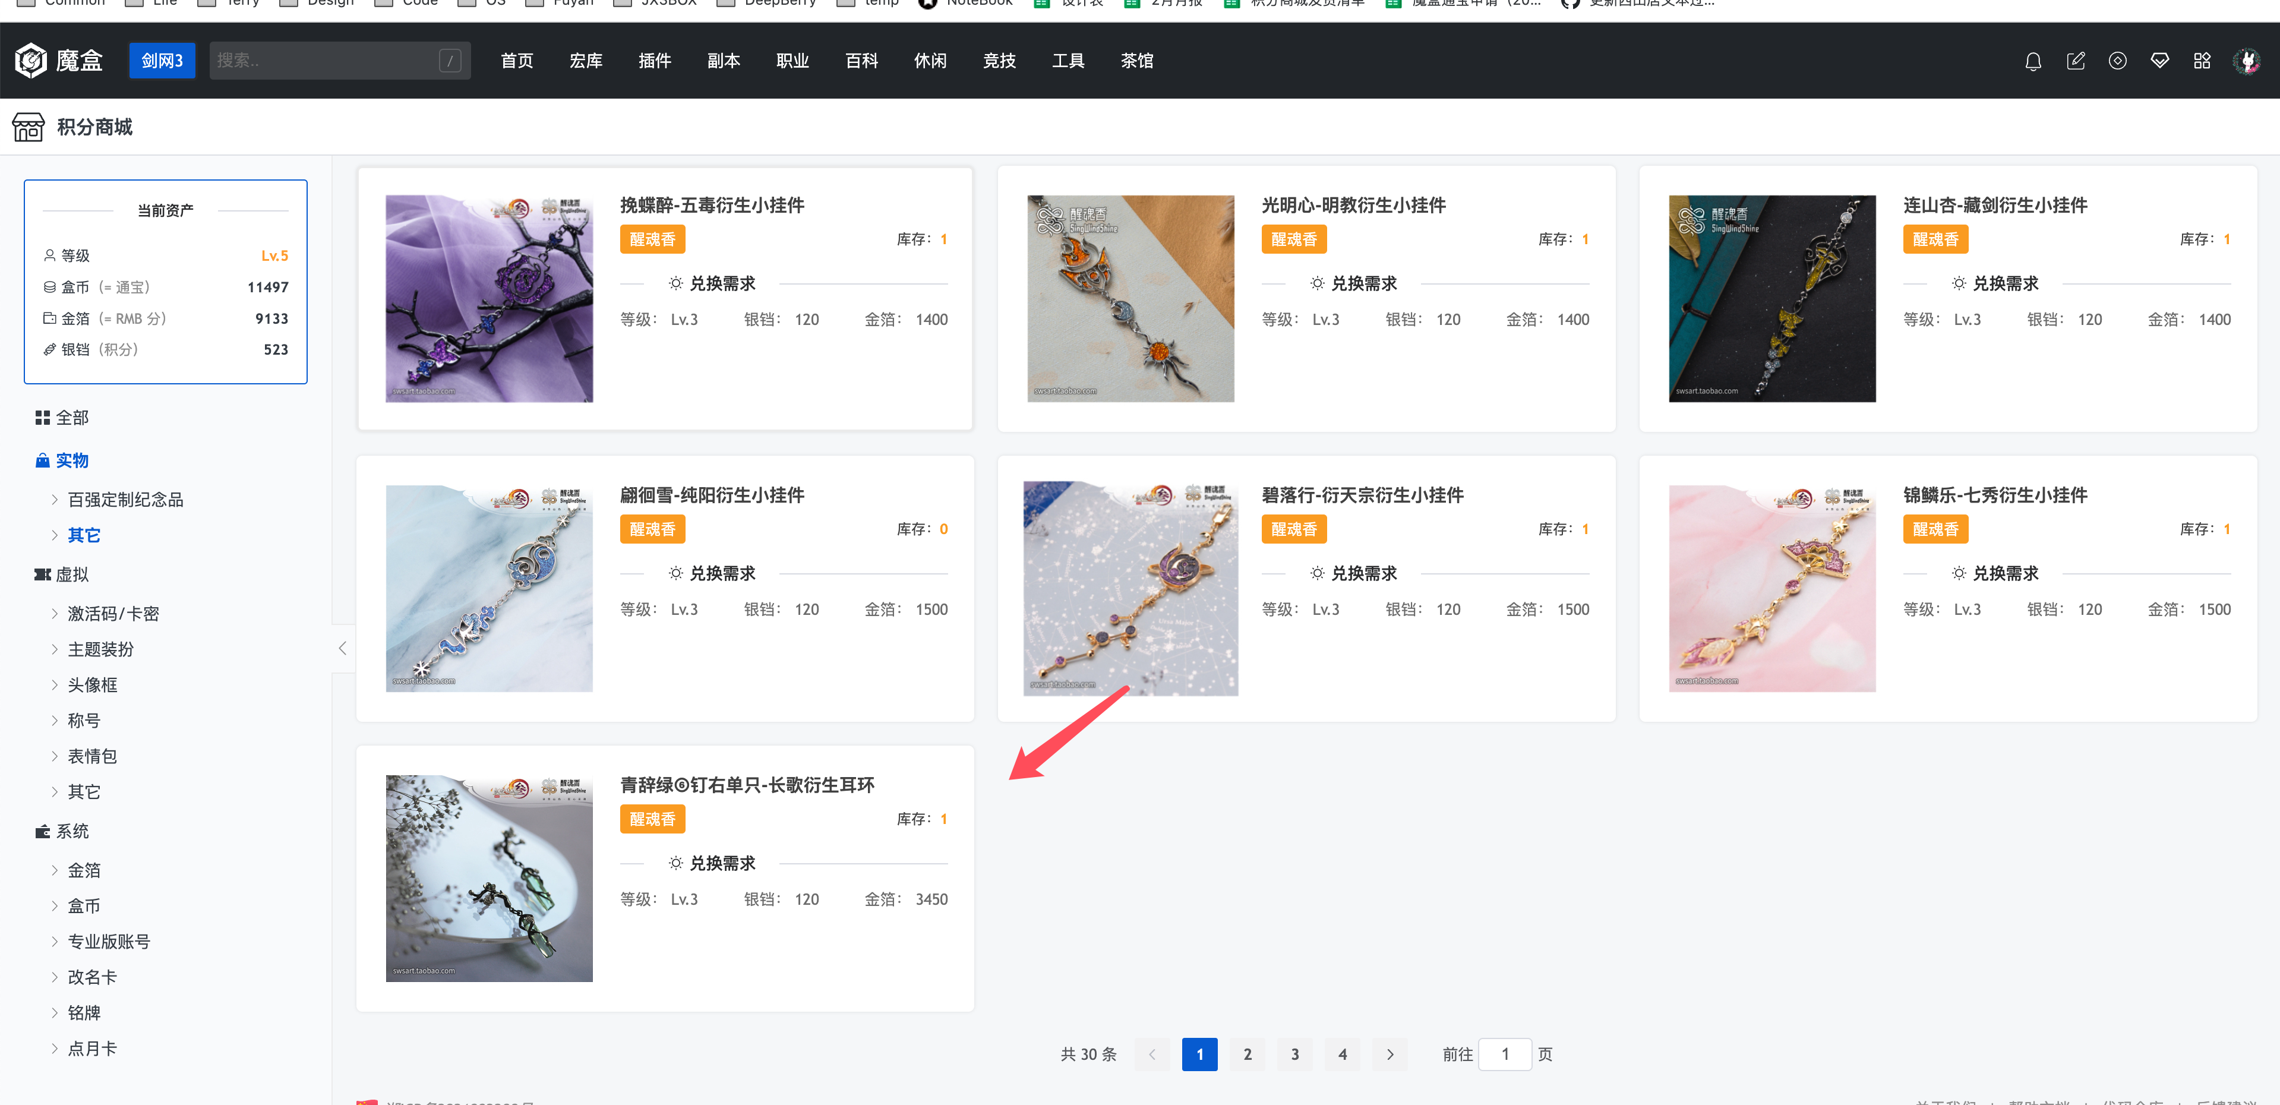Open 茶馆 in top navigation
Image resolution: width=2280 pixels, height=1105 pixels.
click(x=1138, y=60)
